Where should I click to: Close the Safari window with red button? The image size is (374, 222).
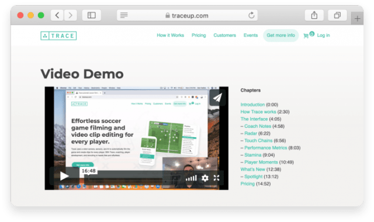[x=20, y=16]
